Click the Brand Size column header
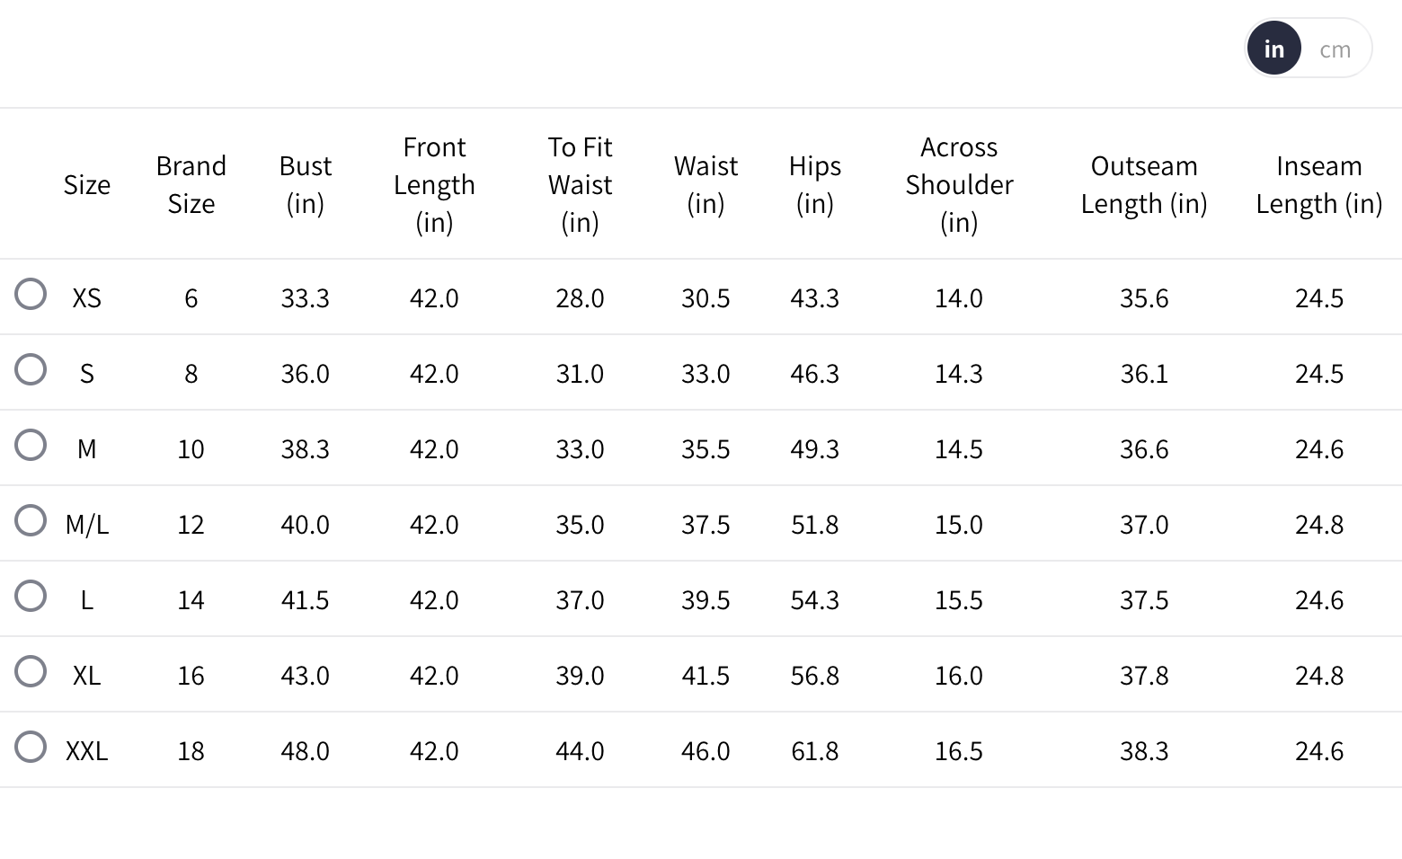1402x859 pixels. [x=191, y=185]
